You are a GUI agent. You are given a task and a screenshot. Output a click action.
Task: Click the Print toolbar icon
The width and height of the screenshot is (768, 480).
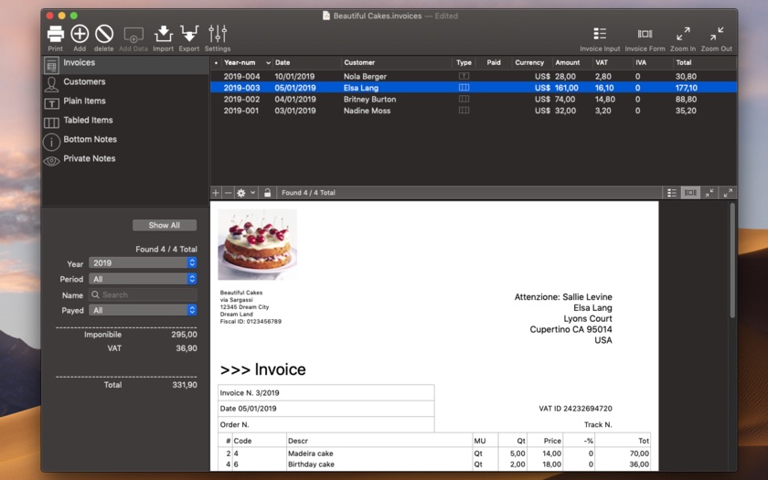point(56,35)
